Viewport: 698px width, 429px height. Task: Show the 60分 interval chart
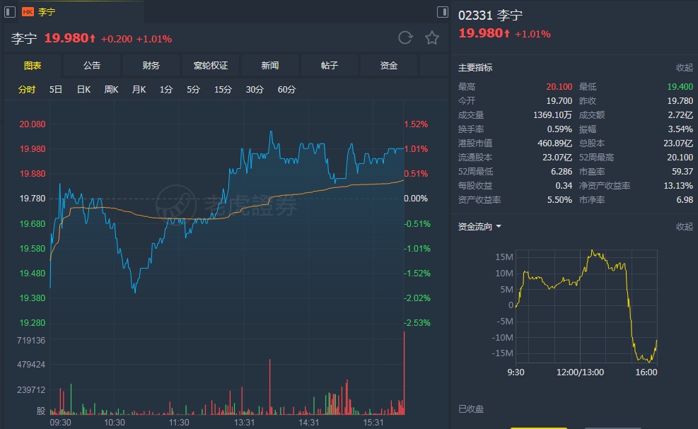point(286,90)
